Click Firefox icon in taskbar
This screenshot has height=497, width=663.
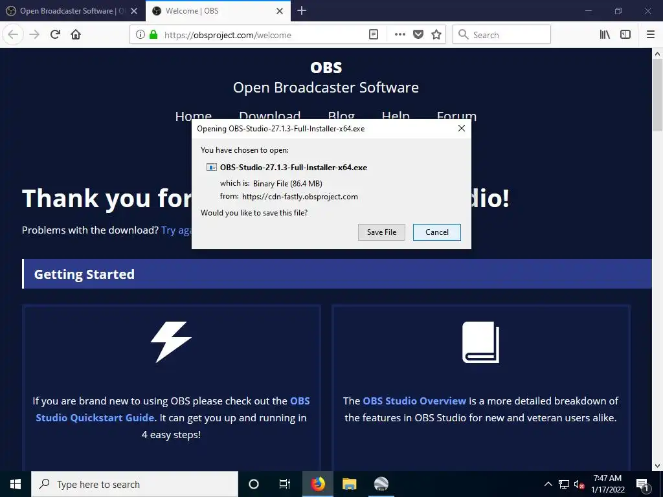(x=317, y=484)
